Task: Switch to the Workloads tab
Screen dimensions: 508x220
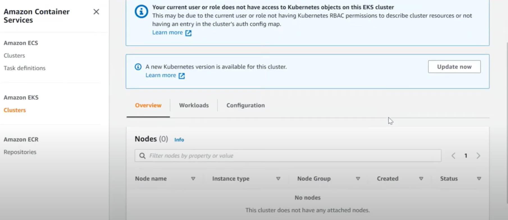Action: 194,105
